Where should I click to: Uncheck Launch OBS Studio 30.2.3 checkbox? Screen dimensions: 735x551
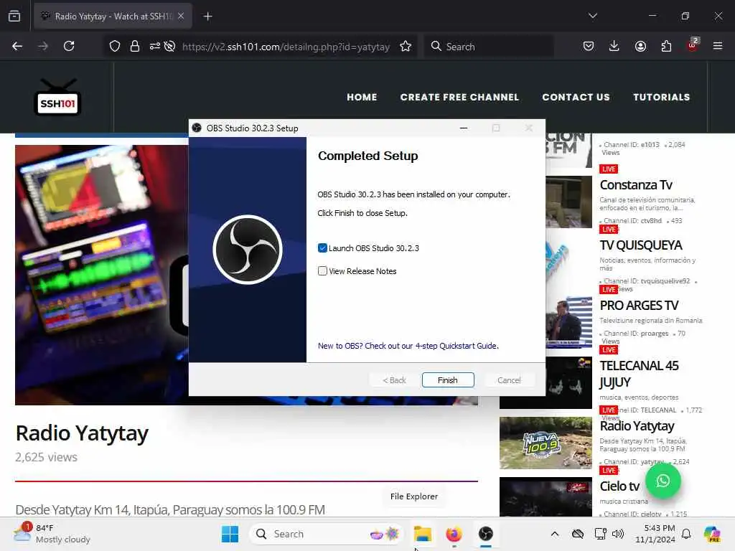[x=322, y=248]
